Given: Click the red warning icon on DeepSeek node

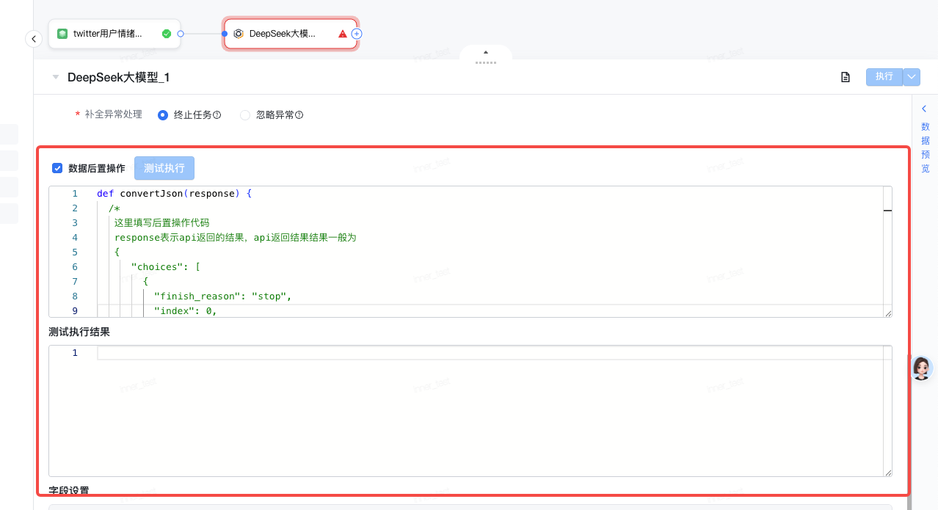Looking at the screenshot, I should [x=343, y=34].
